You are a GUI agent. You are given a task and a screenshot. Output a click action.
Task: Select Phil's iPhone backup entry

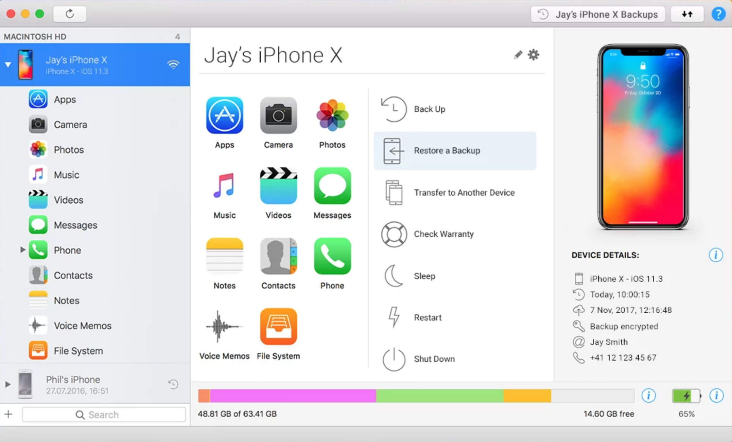pyautogui.click(x=95, y=384)
